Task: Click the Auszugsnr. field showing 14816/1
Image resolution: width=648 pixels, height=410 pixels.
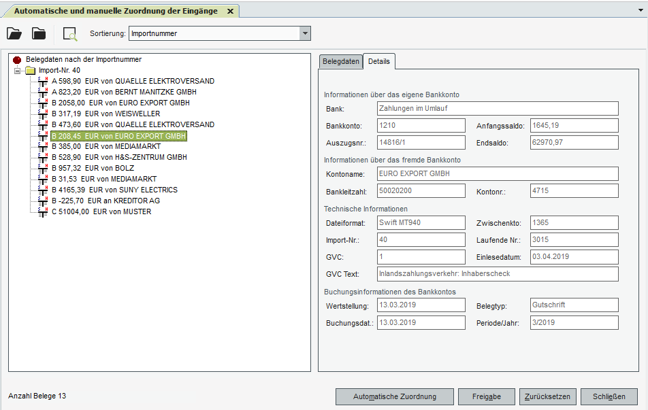Action: click(x=421, y=143)
